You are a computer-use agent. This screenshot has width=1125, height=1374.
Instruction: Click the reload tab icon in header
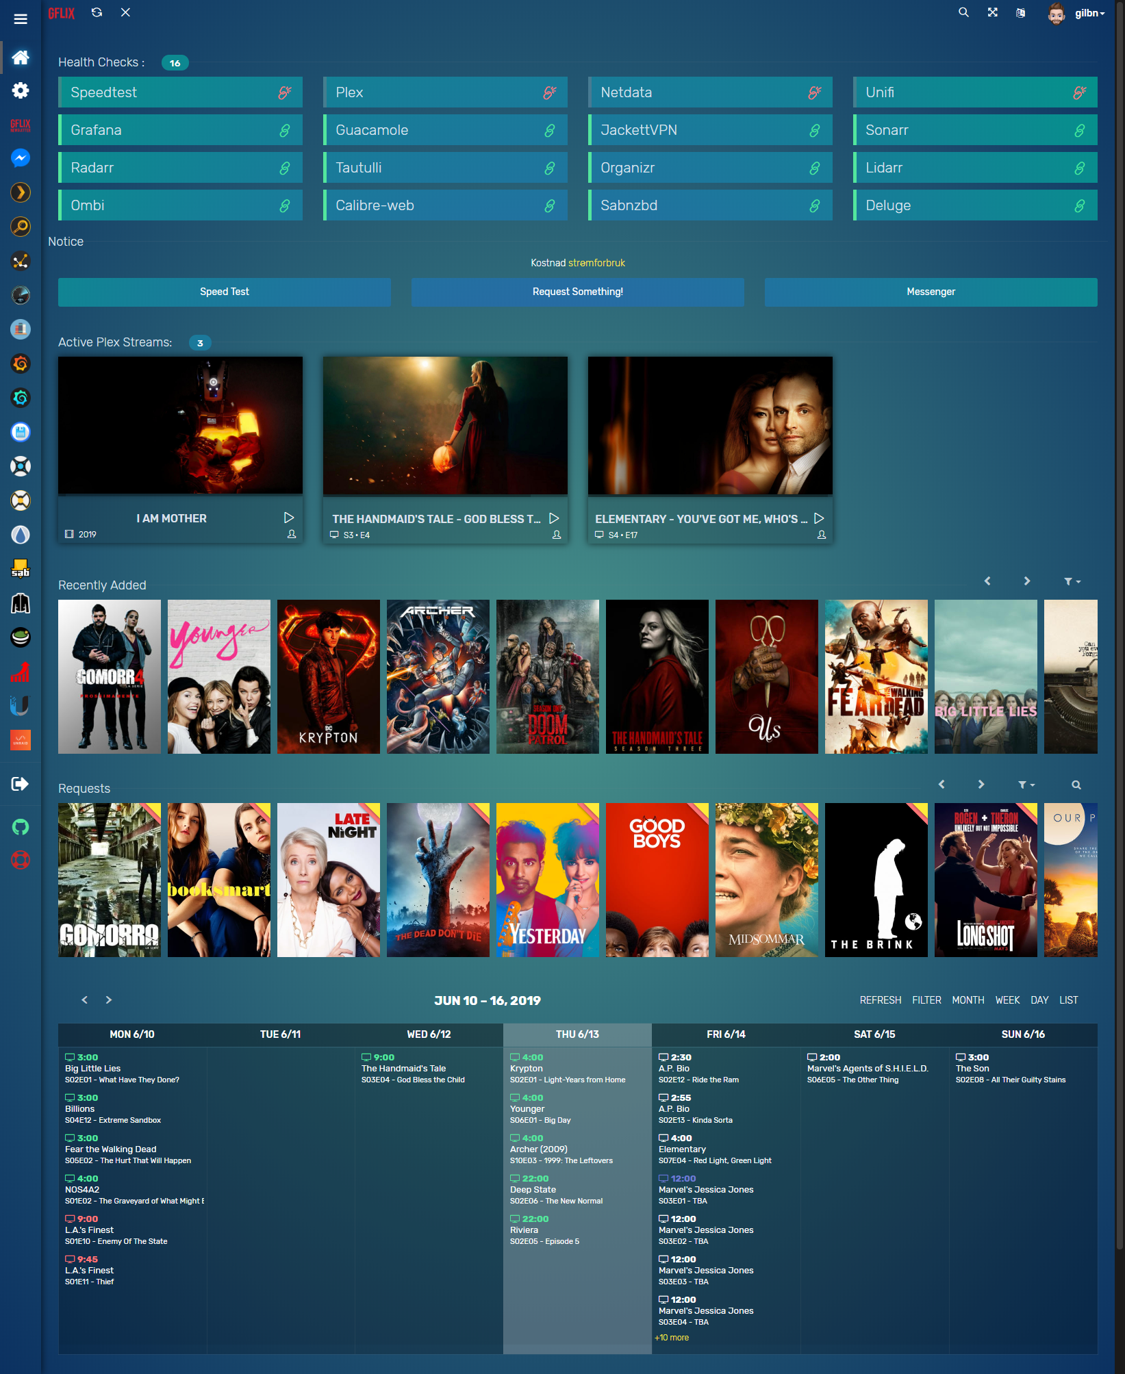[x=97, y=12]
